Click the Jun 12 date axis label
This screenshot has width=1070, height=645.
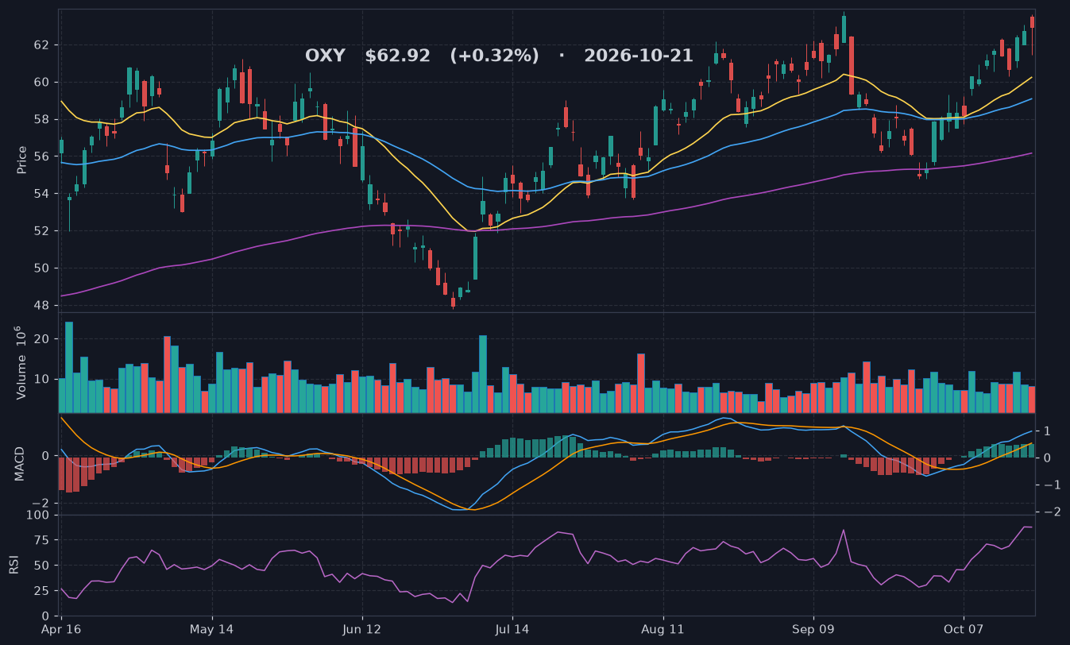361,629
